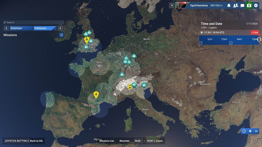Viewport: 262px width, 147px height.
Task: Select the camera marker right of London airplane
Action: click(x=91, y=41)
